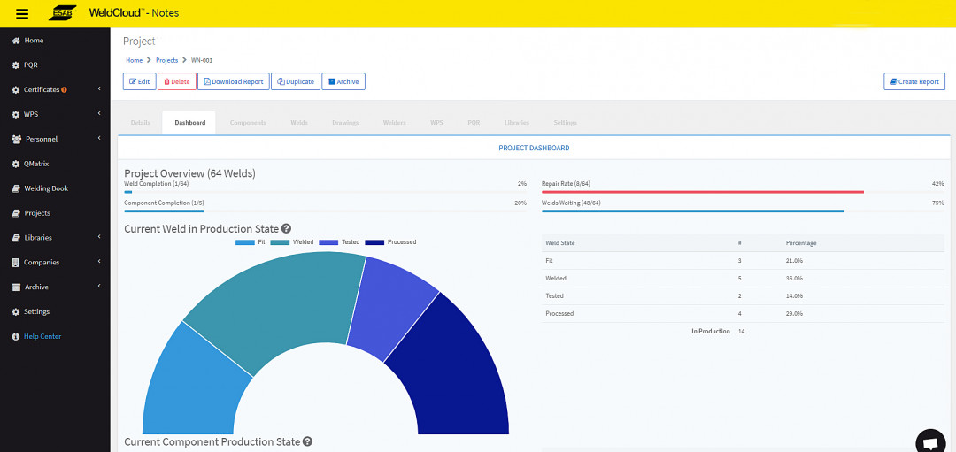Click the ESAB logo in header
The width and height of the screenshot is (956, 452).
tap(63, 13)
